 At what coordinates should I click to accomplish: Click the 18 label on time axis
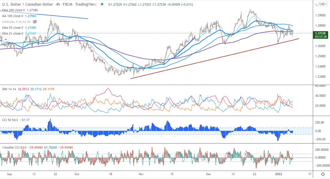pyautogui.click(x=110, y=174)
